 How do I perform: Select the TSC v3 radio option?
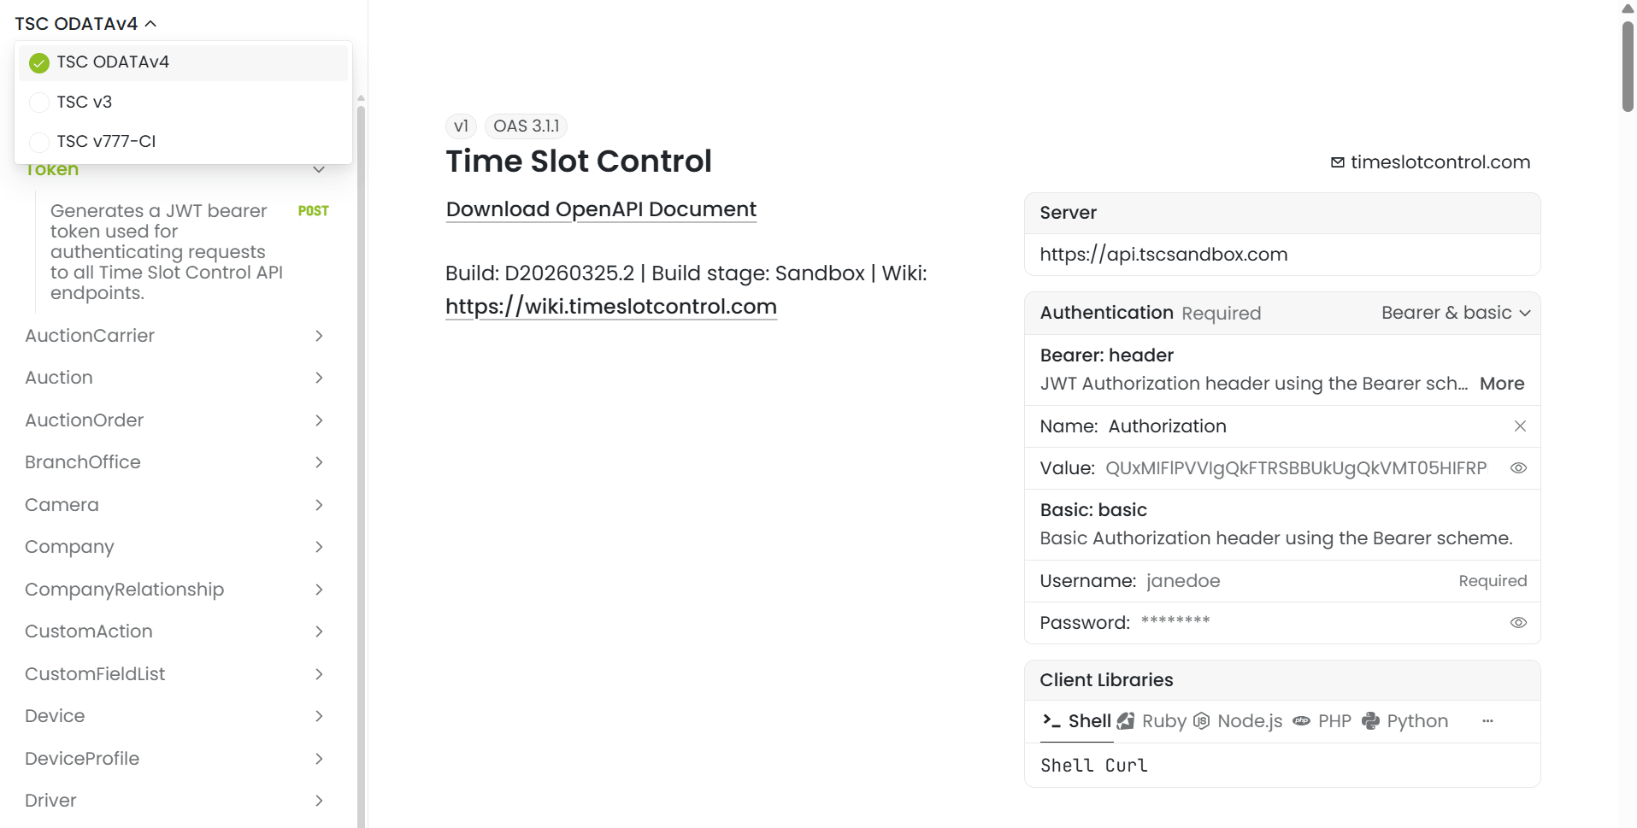pos(39,103)
